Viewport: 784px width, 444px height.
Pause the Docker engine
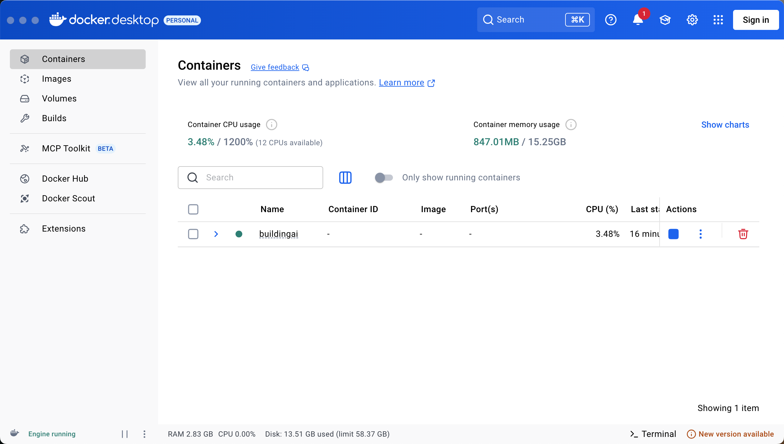point(125,434)
